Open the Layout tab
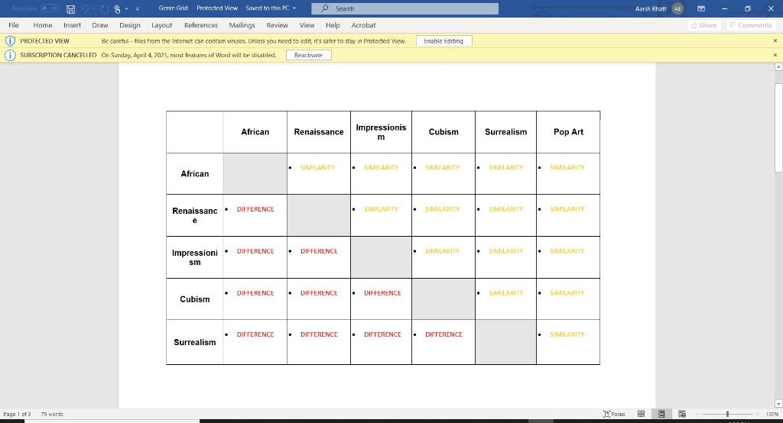The width and height of the screenshot is (783, 423). click(162, 25)
